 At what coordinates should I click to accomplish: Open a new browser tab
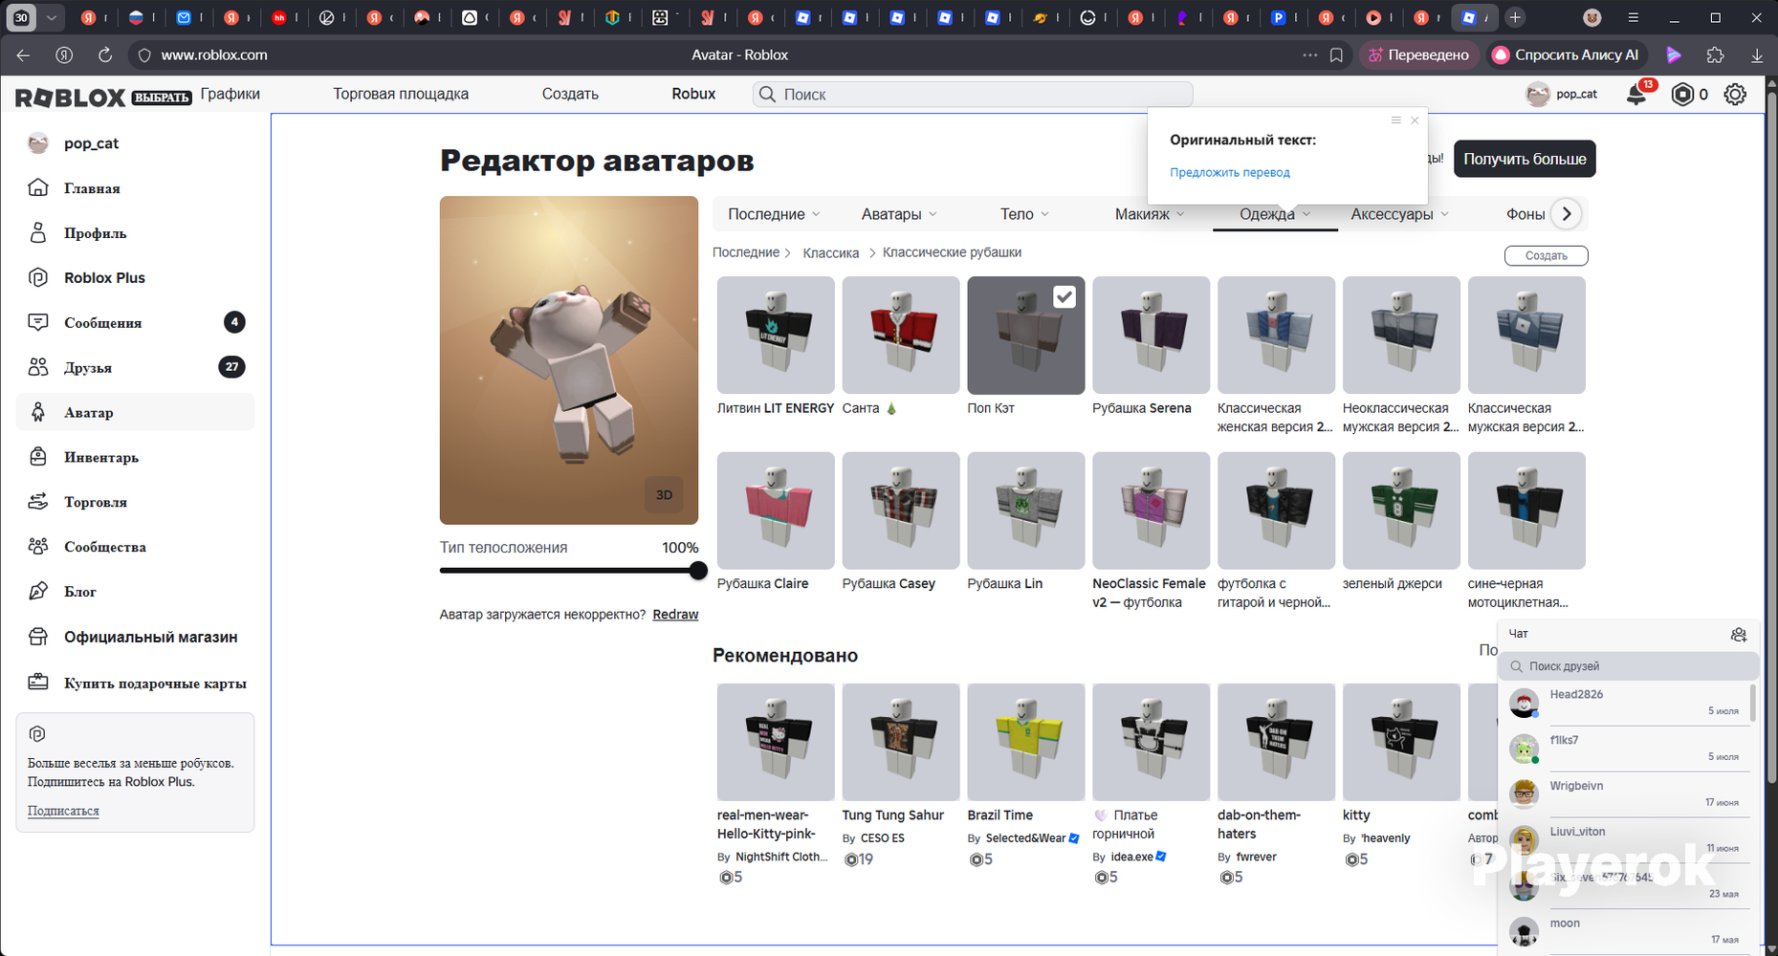click(x=1515, y=17)
